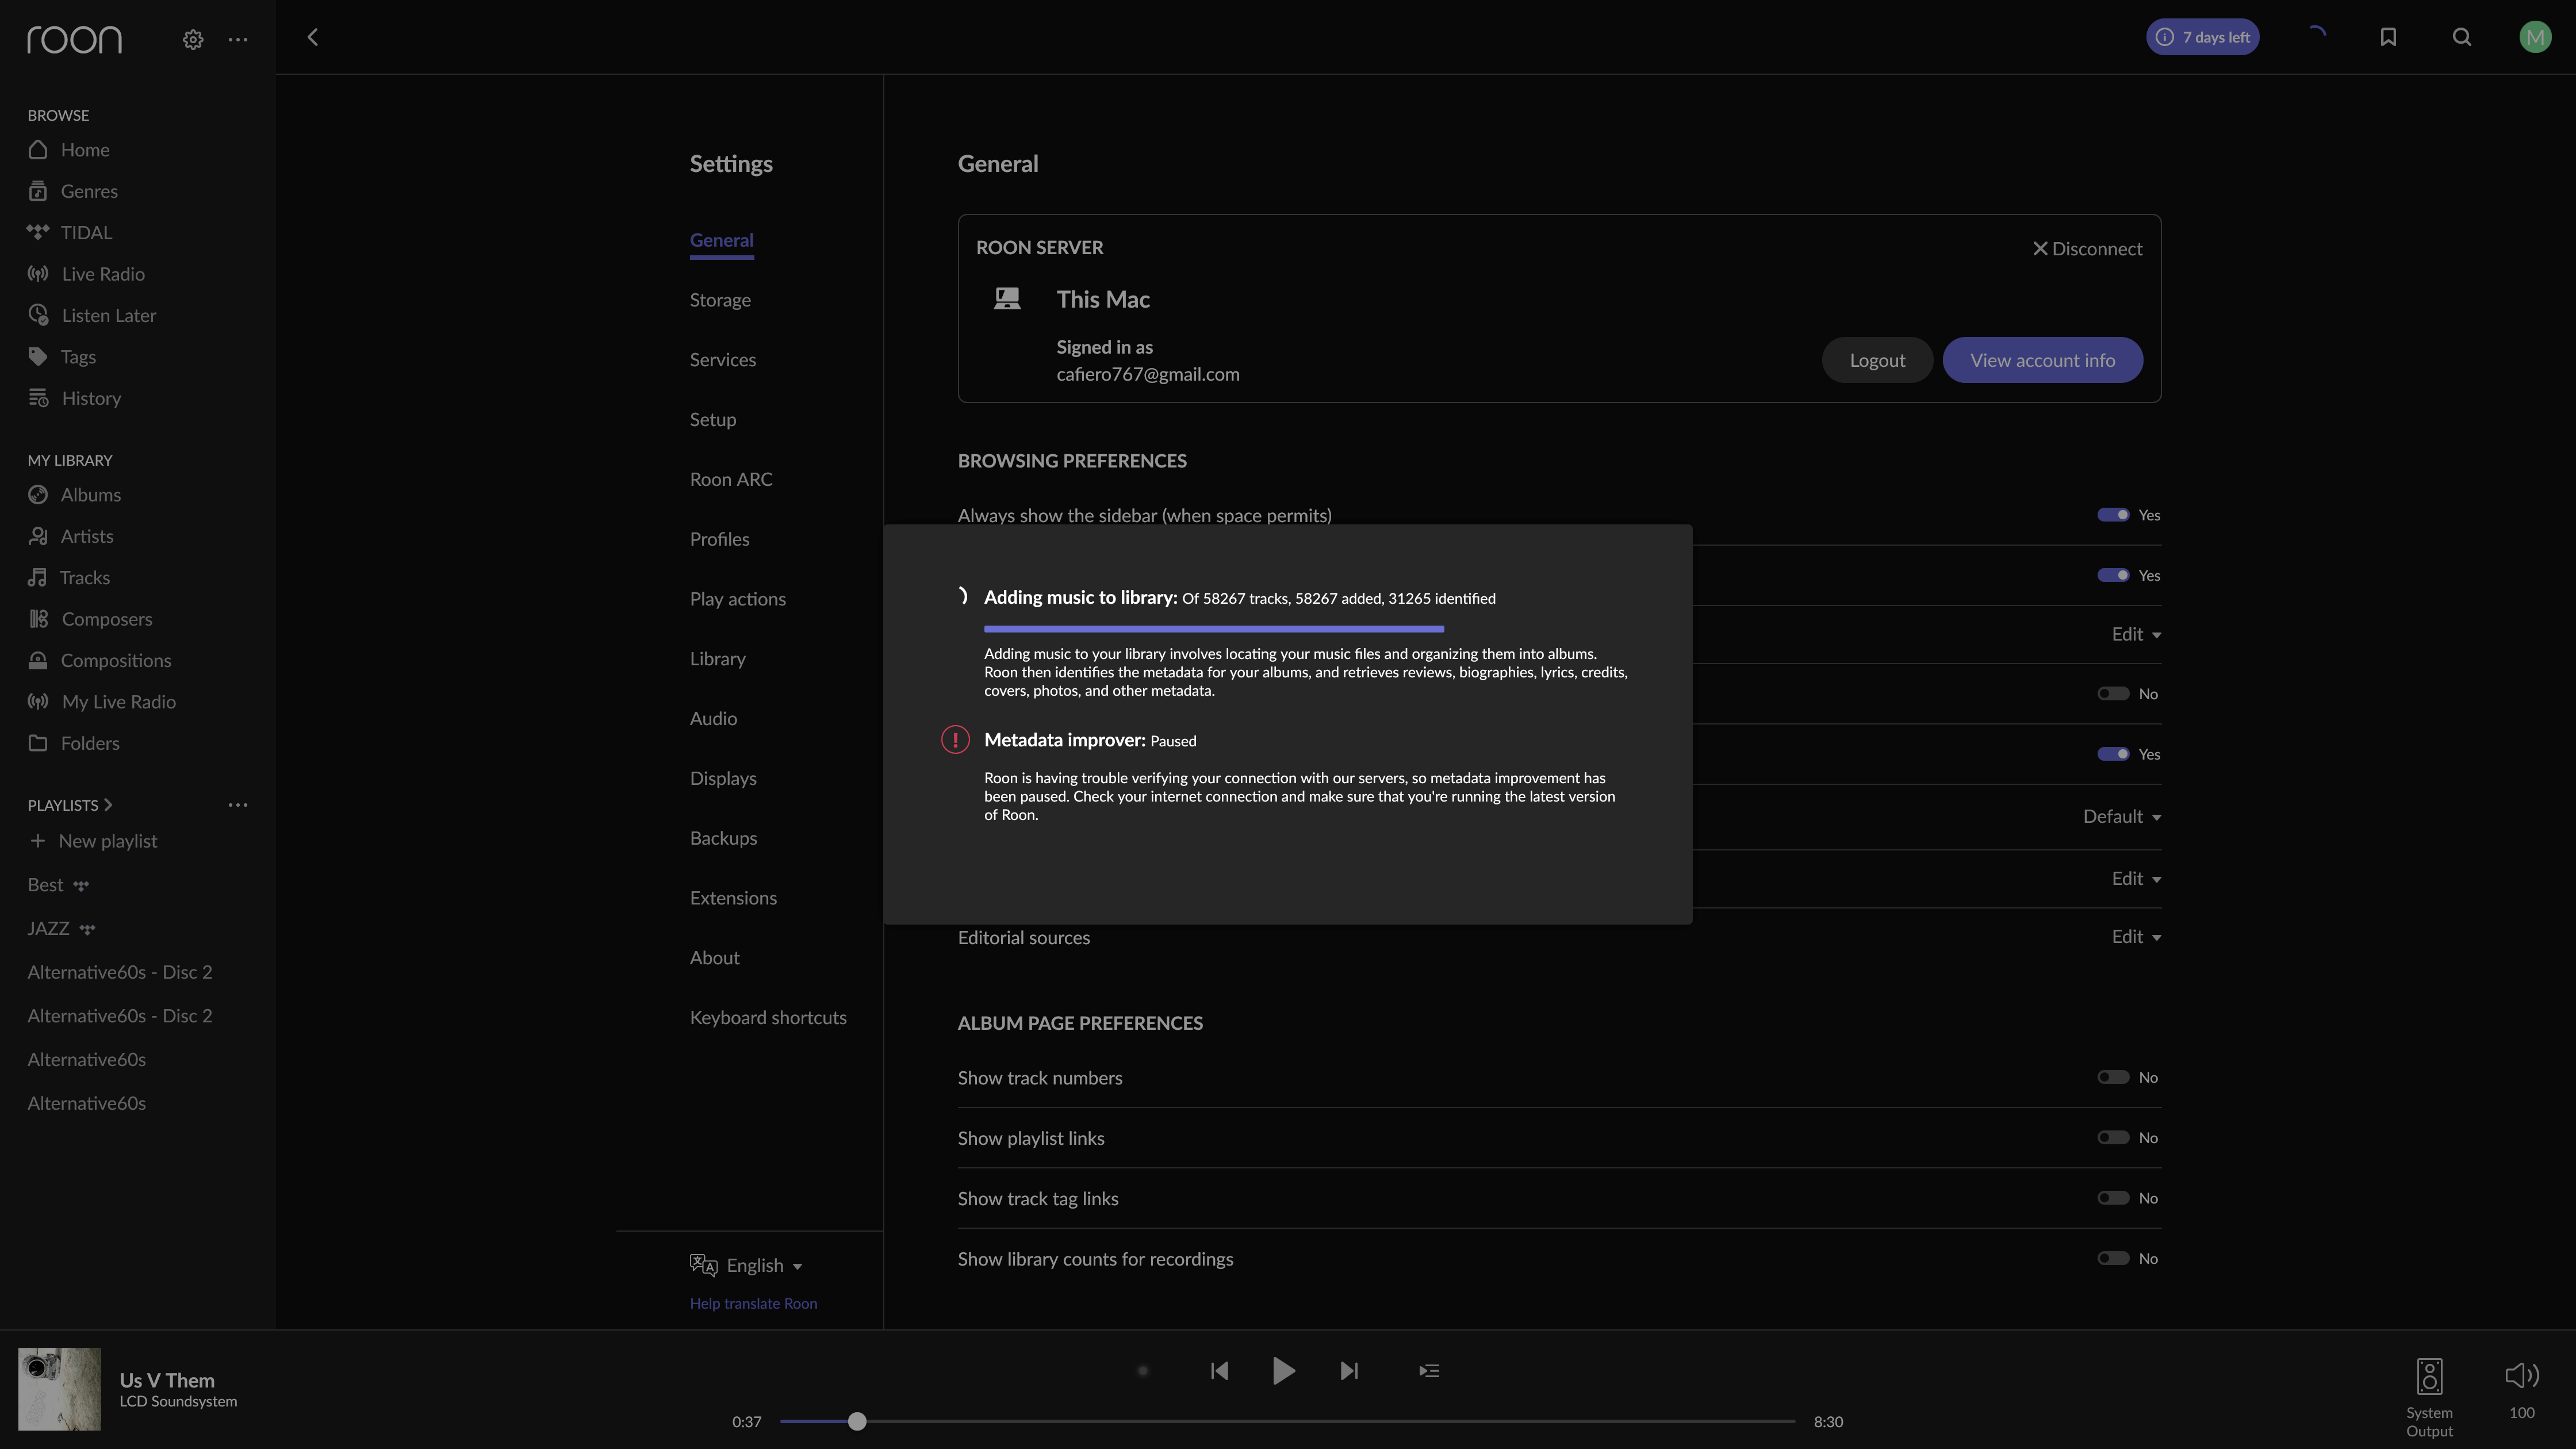2576x1449 pixels.
Task: Toggle the Browsing Preferences switch set to No
Action: [2113, 694]
